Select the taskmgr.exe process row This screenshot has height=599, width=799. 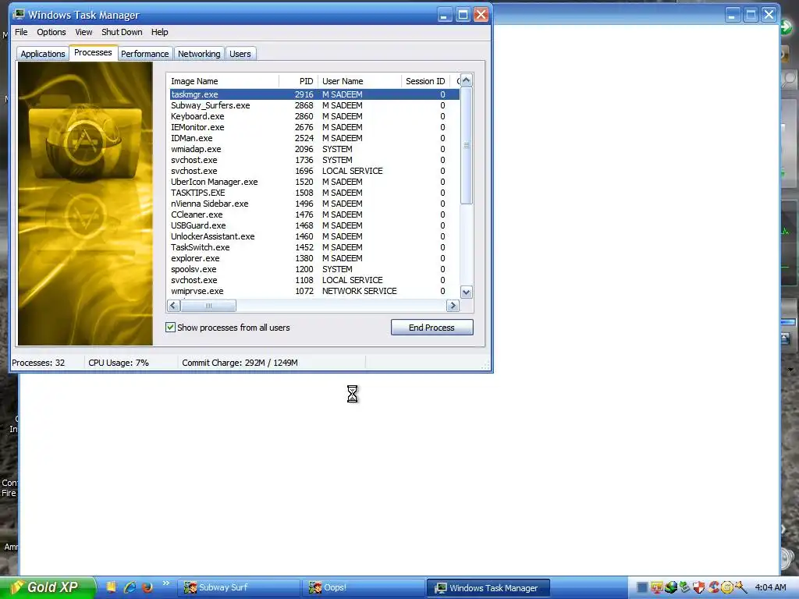point(314,94)
